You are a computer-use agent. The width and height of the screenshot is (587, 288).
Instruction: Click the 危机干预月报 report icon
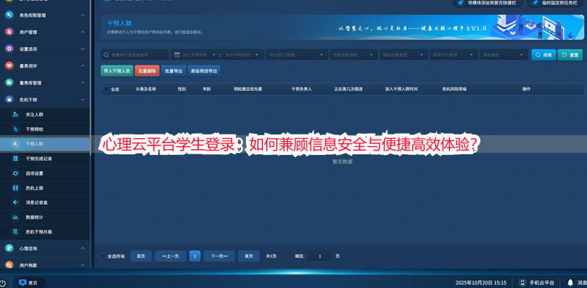point(15,232)
